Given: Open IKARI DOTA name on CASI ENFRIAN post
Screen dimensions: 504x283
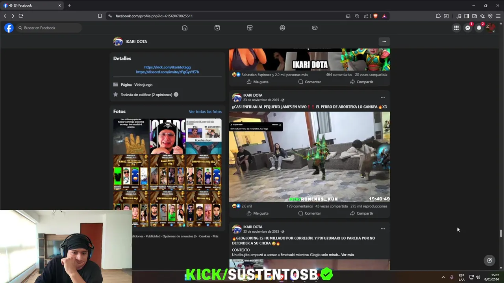Looking at the screenshot, I should click(253, 95).
